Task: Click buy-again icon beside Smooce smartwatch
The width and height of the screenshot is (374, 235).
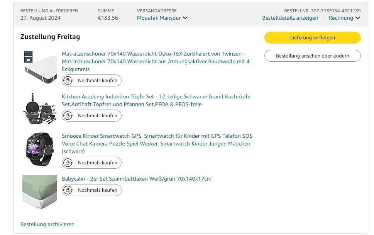Action: 68,163
